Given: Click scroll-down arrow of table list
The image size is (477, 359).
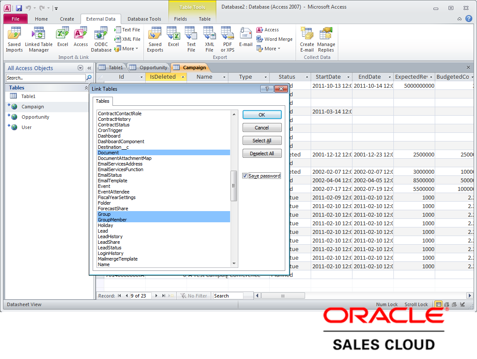Looking at the screenshot, I should (234, 264).
